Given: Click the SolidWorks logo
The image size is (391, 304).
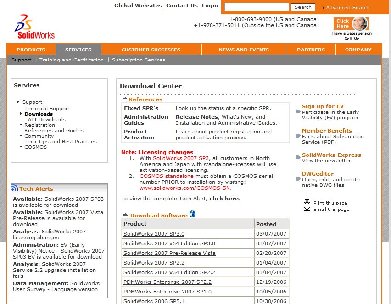Looking at the screenshot, I should coord(34,27).
